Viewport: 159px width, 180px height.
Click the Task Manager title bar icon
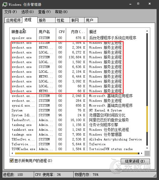(x=5, y=5)
